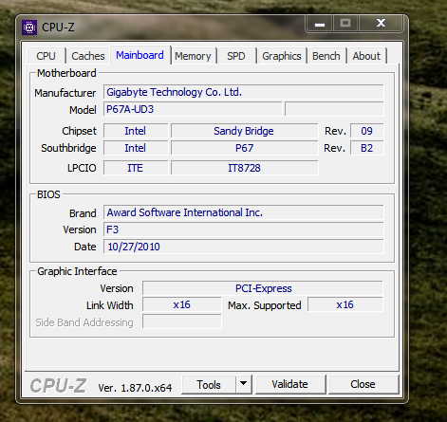Click the Manufacturer label
Screen dimensions: 447x422
click(65, 93)
